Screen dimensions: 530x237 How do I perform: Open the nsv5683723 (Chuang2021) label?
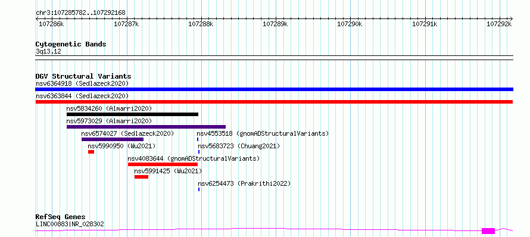coord(239,146)
